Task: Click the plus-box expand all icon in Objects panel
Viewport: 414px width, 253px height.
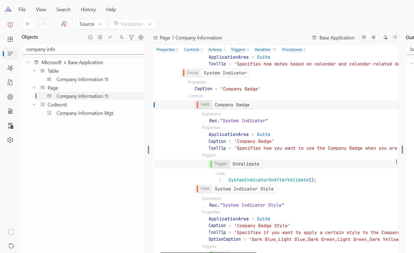Action: coord(100,38)
